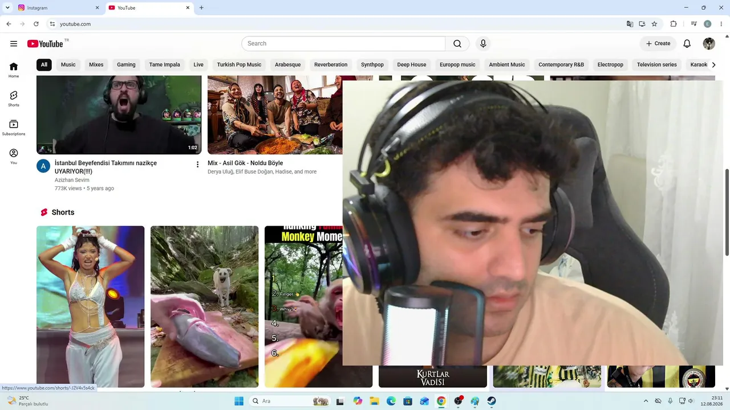Go back in Chrome

[9, 24]
